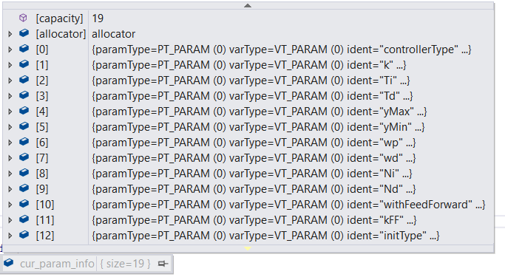This screenshot has width=505, height=277.
Task: Select the value with ident="k"
Action: pyautogui.click(x=249, y=65)
